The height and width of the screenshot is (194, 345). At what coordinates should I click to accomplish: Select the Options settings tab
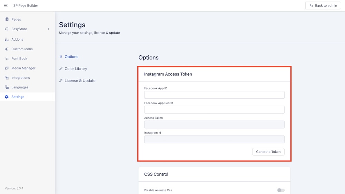click(x=71, y=57)
